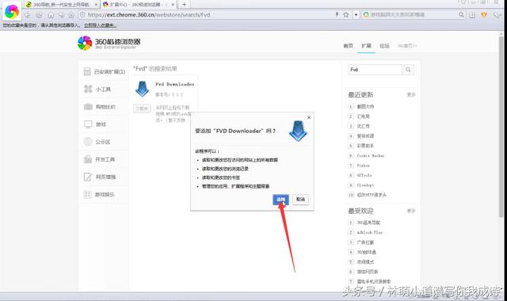The width and height of the screenshot is (507, 301).
Task: Go to the 首页 tab
Action: (x=348, y=46)
